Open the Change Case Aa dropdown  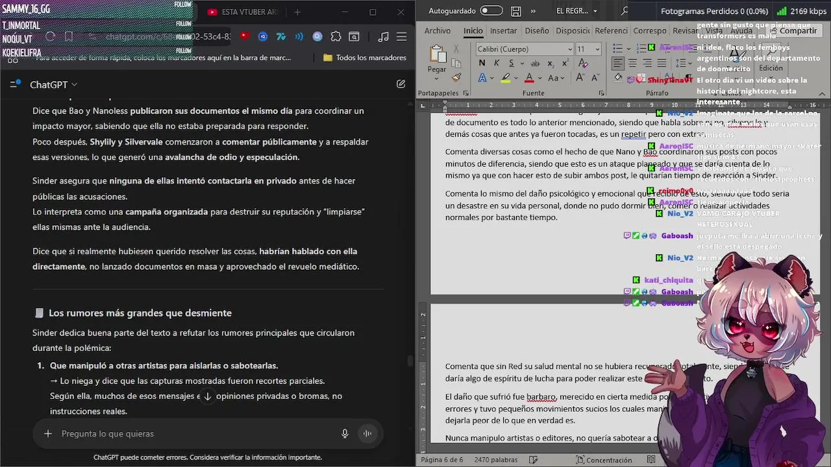557,78
